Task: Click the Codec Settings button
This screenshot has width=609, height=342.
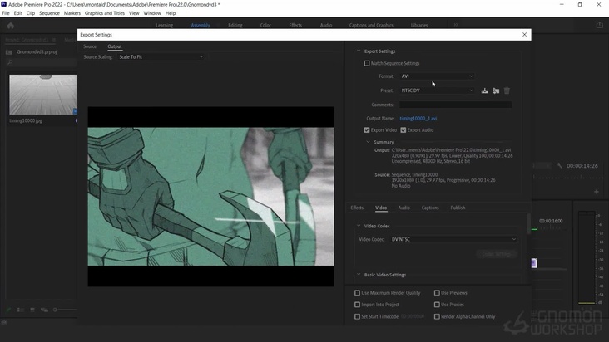Action: point(497,254)
